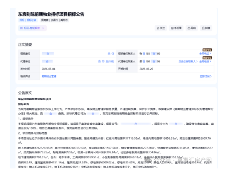Image resolution: width=230 pixels, height=173 pixels.
Task: Open the 标讯 smart analysis chip with arrow
Action: coord(32,28)
